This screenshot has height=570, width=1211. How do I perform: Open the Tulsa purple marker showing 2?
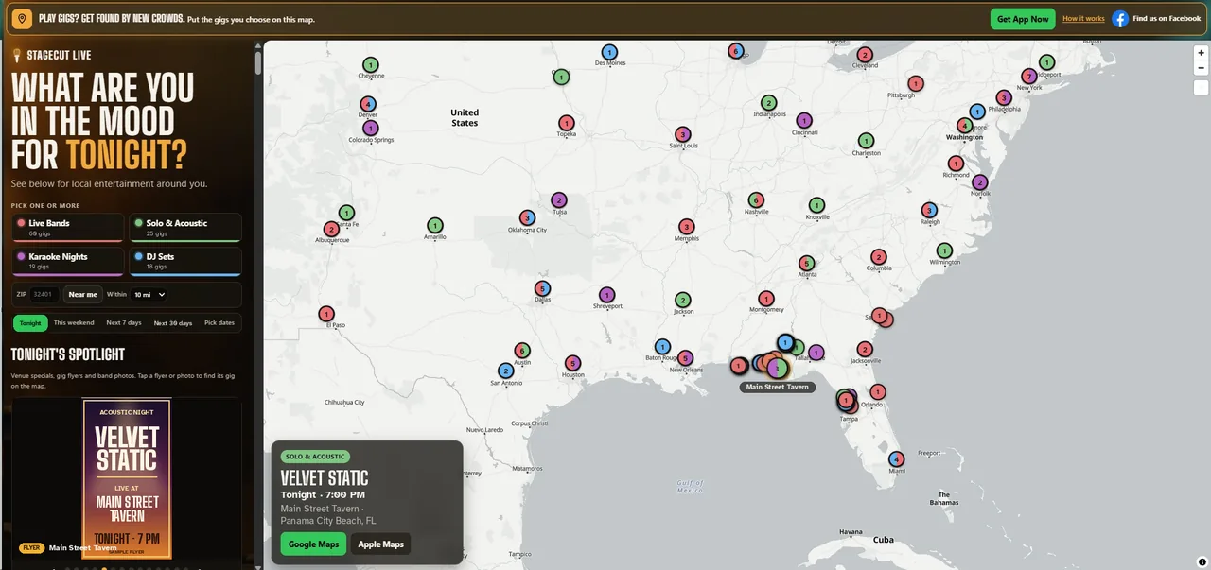click(559, 200)
